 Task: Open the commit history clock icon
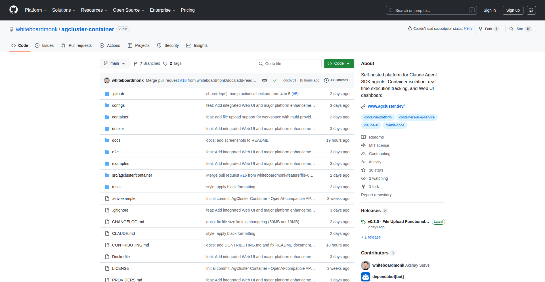coord(326,80)
